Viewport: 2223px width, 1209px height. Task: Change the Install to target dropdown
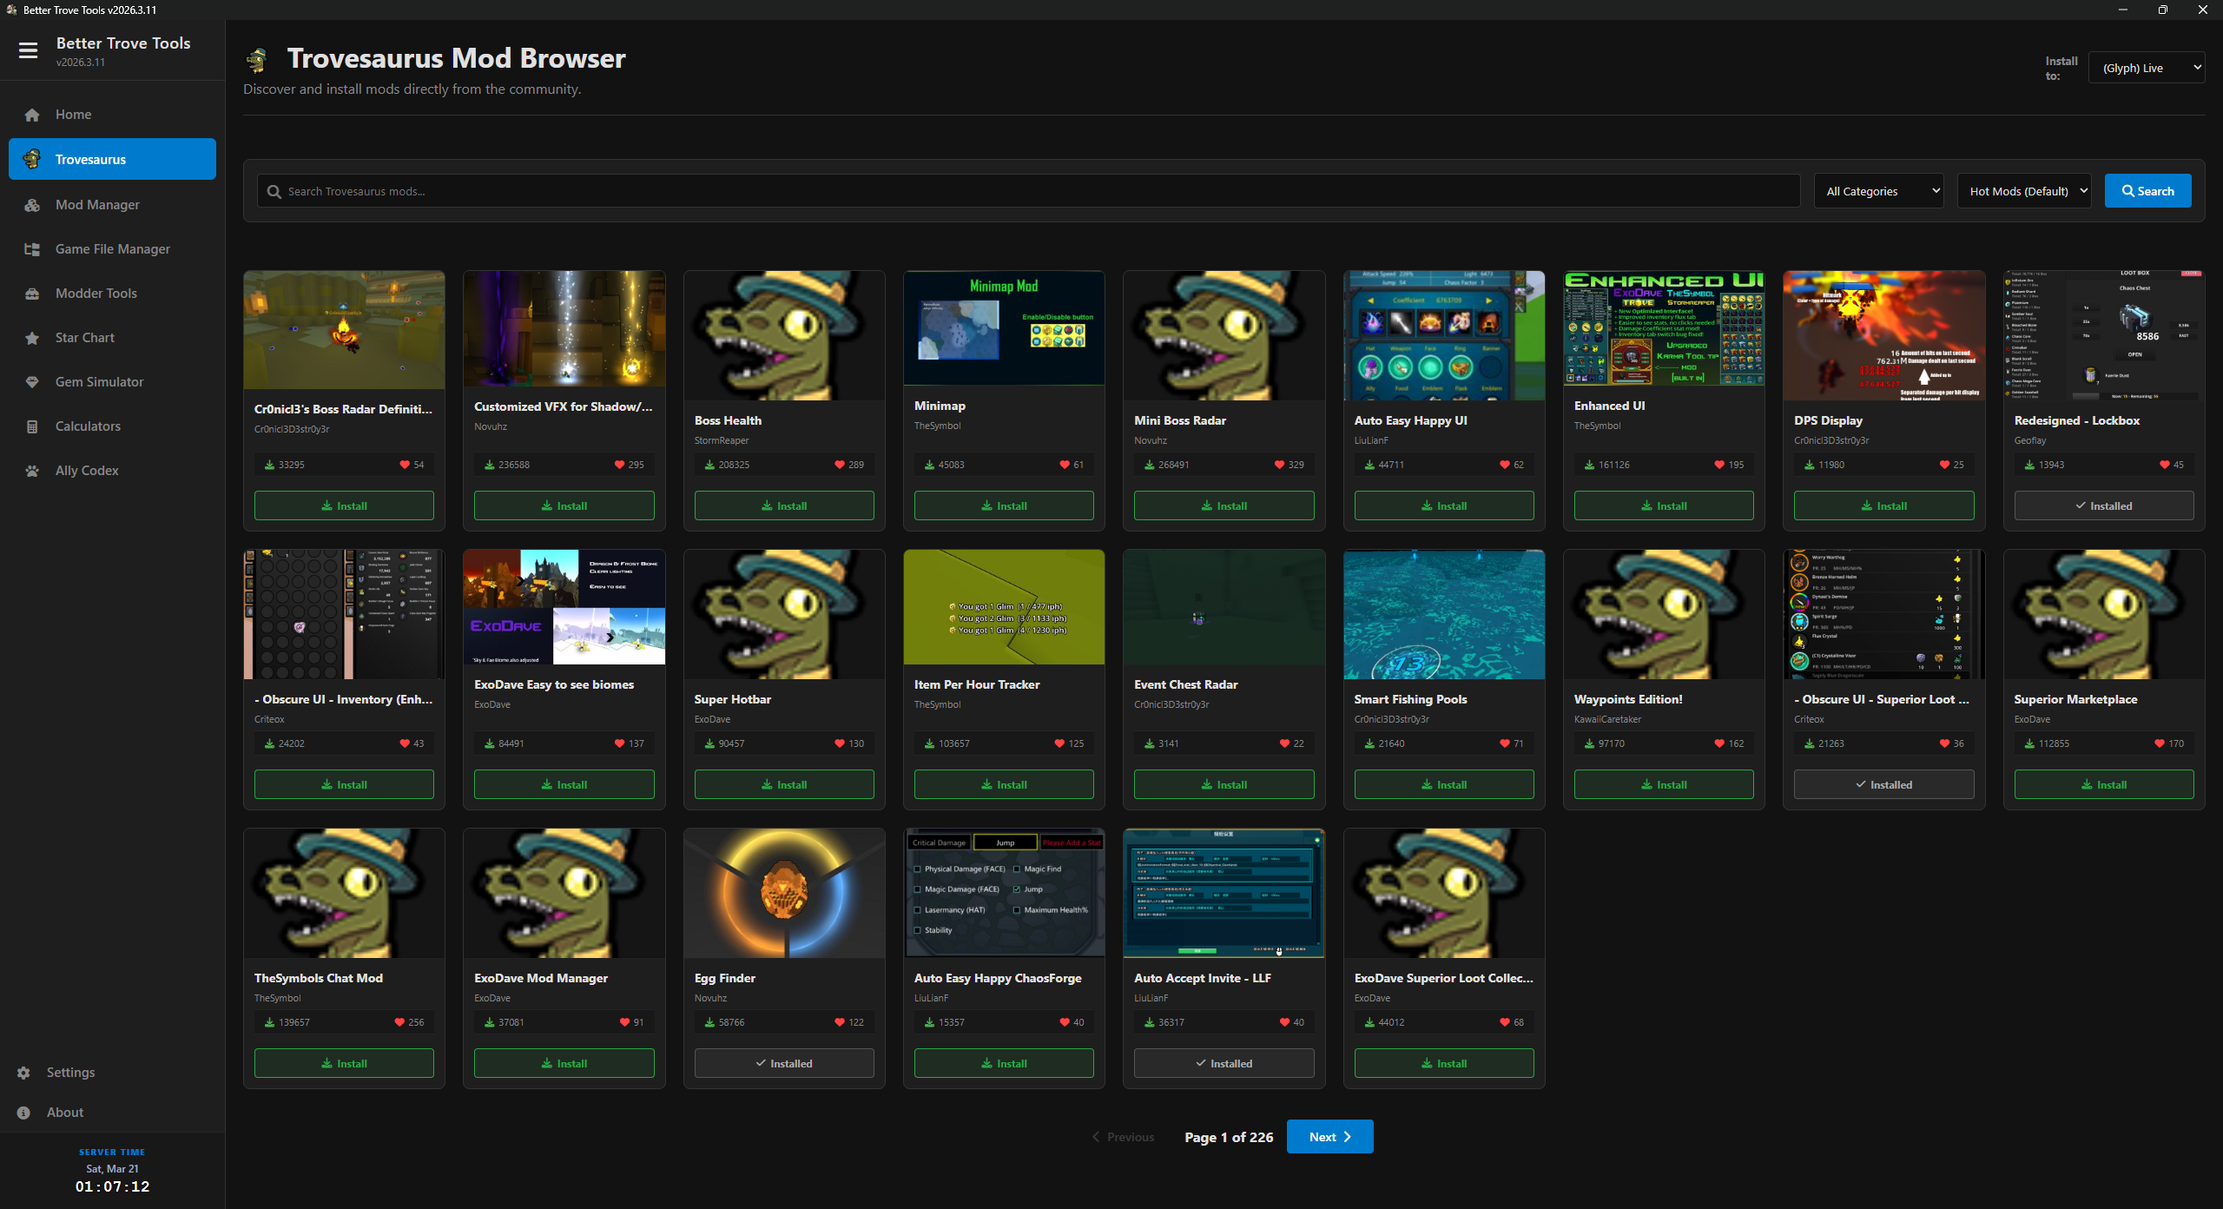coord(2147,67)
